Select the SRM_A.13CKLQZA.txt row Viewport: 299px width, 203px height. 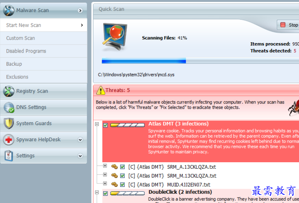[172, 167]
